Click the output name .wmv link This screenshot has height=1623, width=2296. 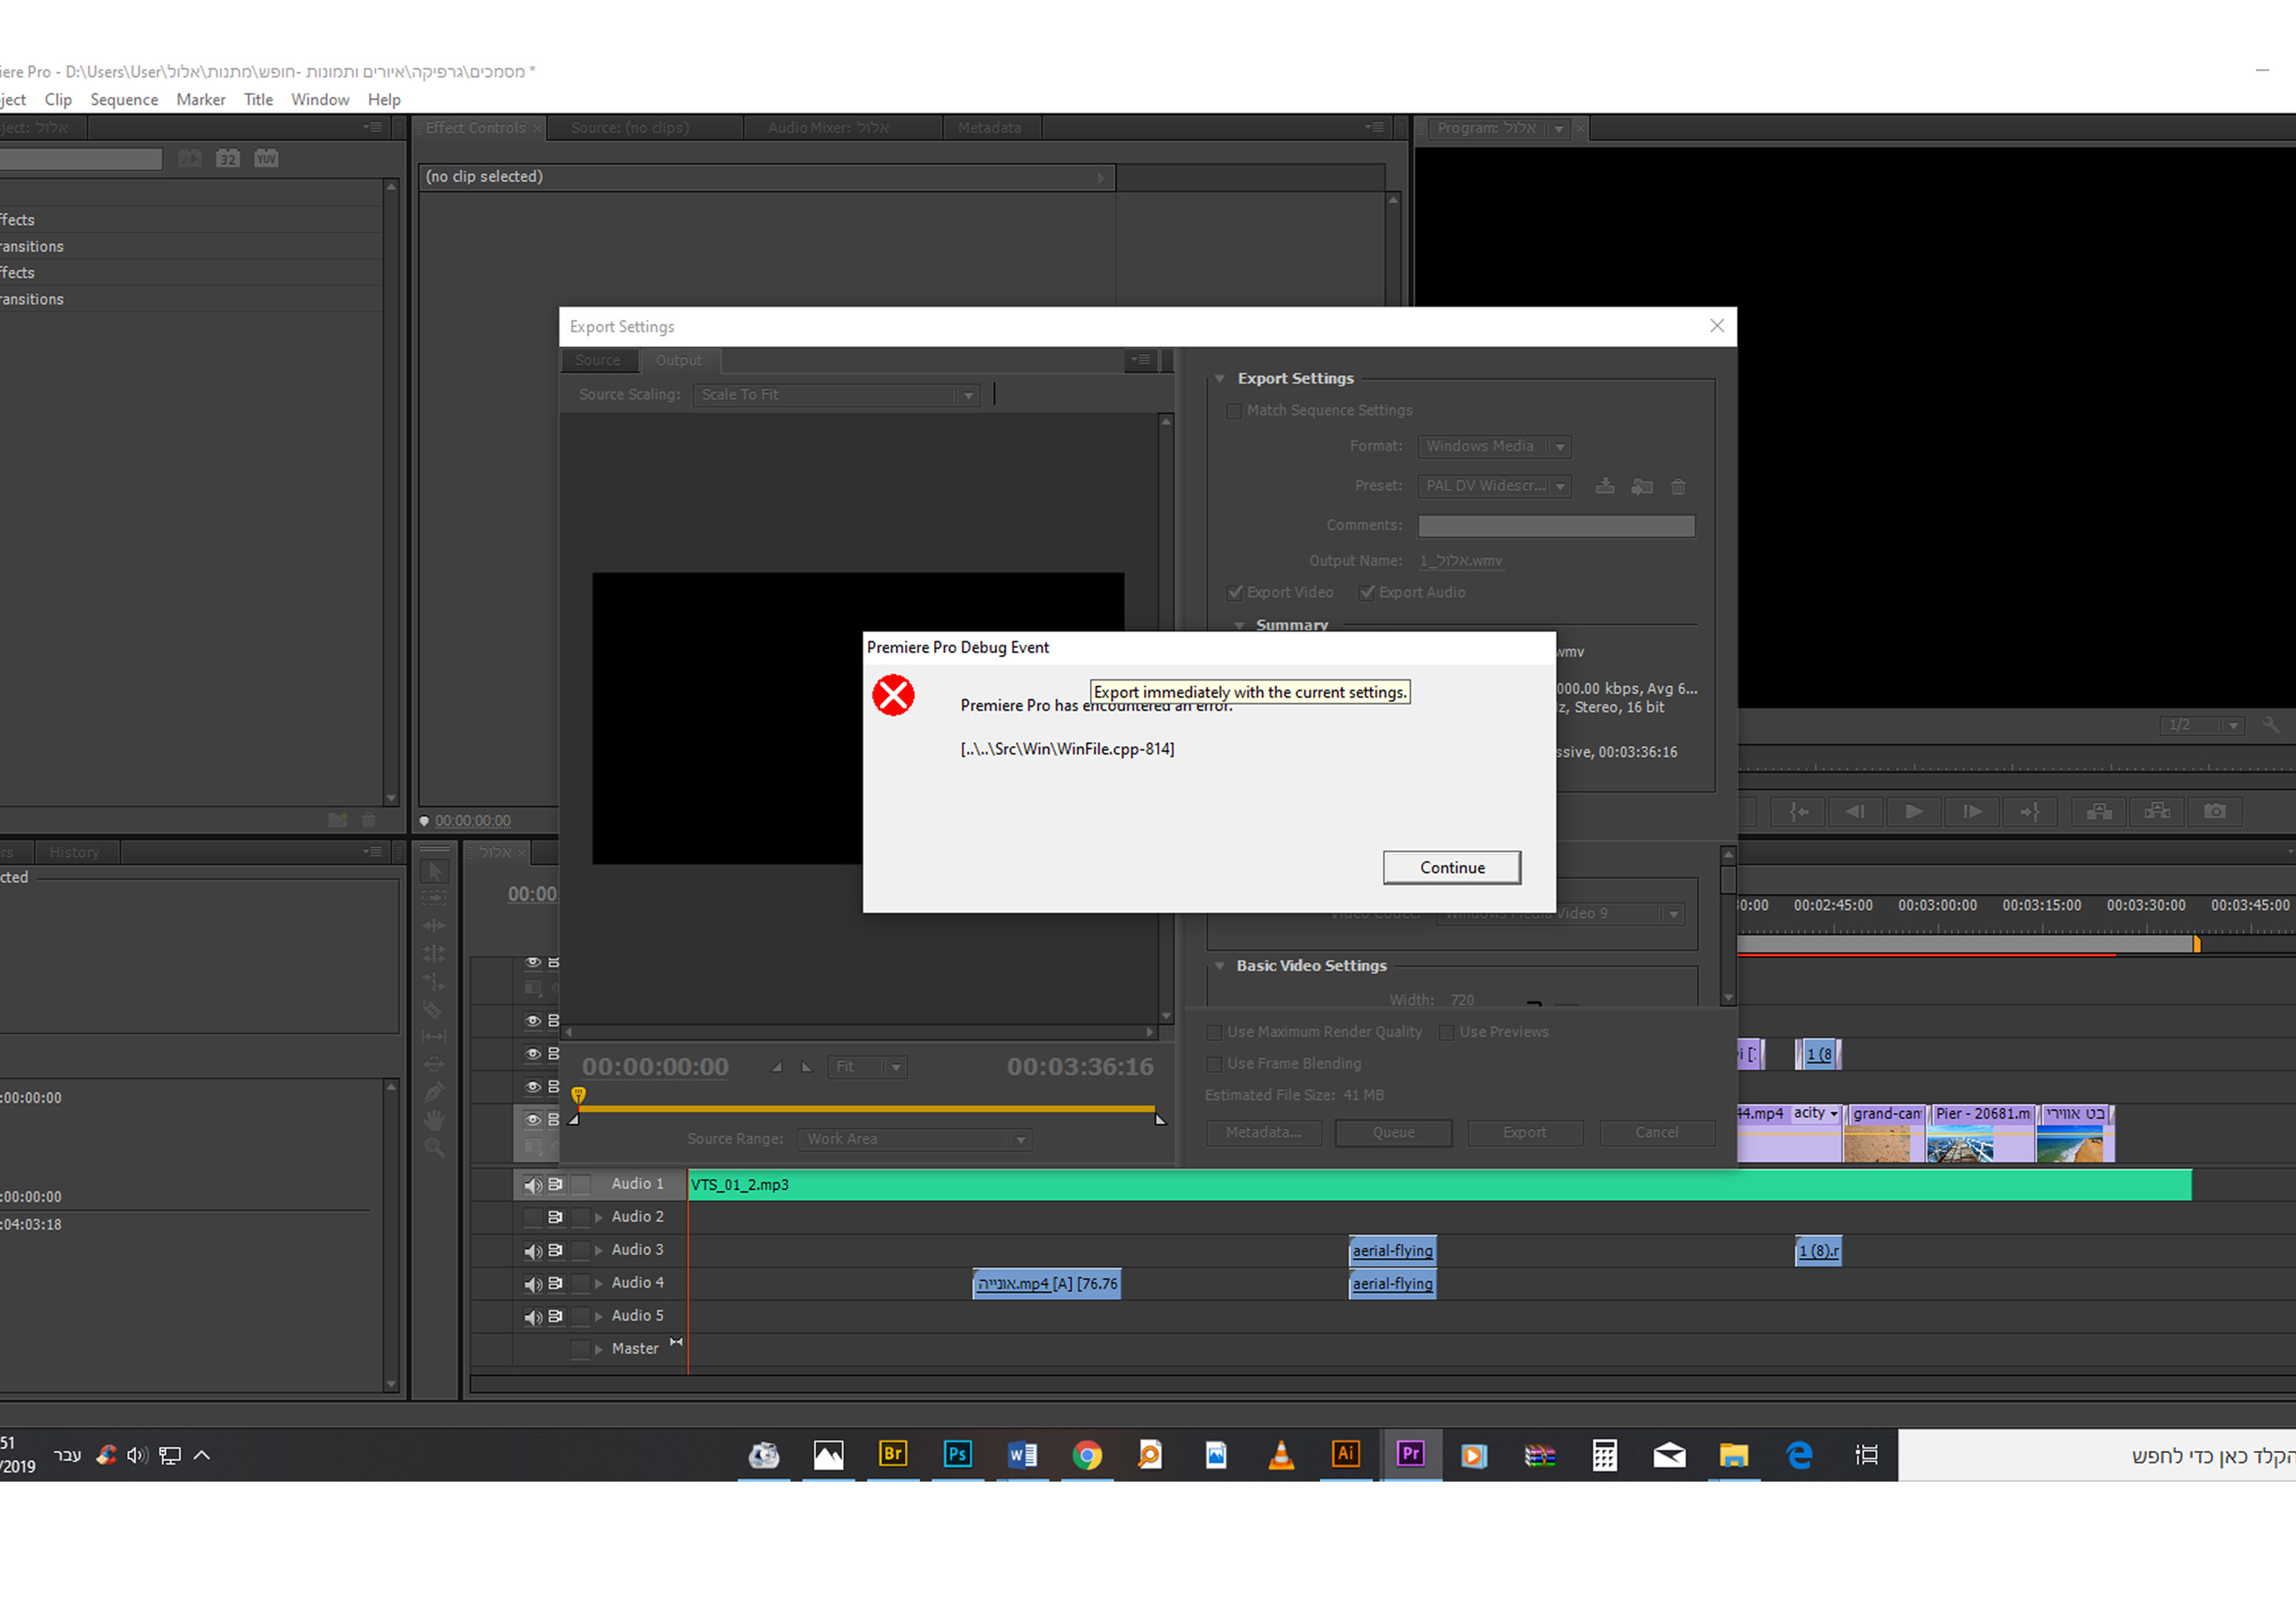click(x=1460, y=561)
